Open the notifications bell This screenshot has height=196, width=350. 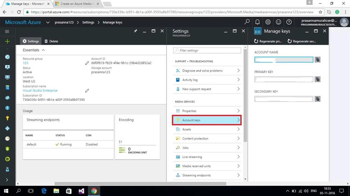257,22
